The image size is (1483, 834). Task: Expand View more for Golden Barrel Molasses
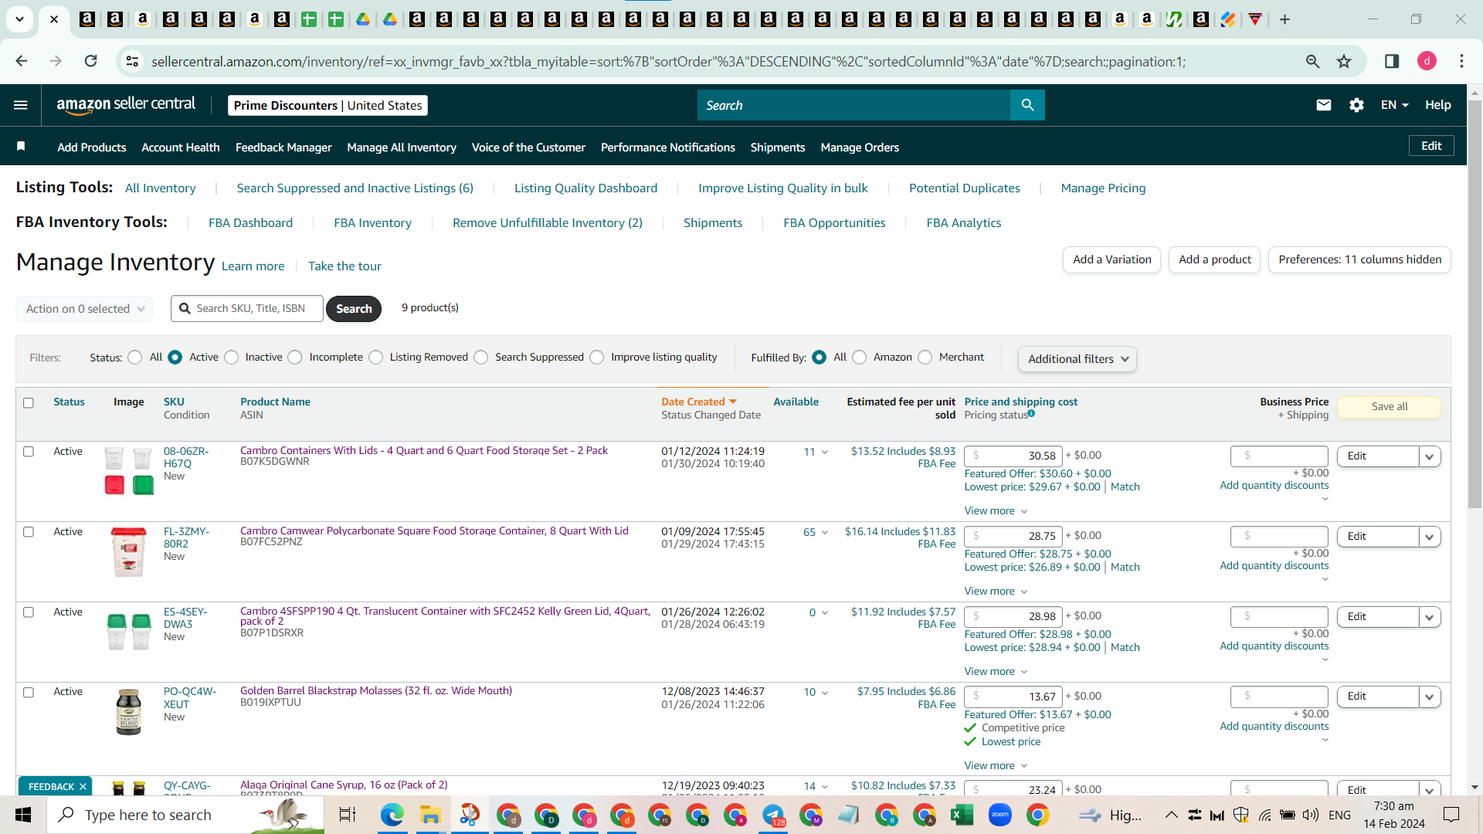[x=996, y=765]
